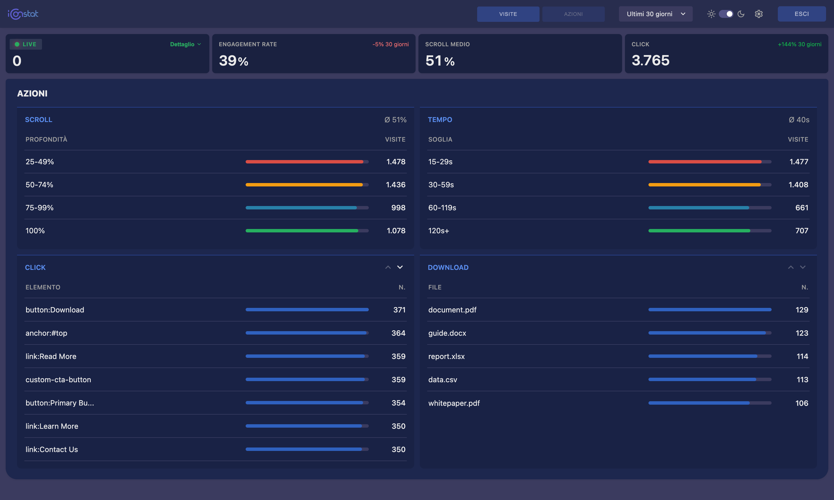
Task: Select the whitepaper.pdf file entry
Action: click(x=454, y=403)
